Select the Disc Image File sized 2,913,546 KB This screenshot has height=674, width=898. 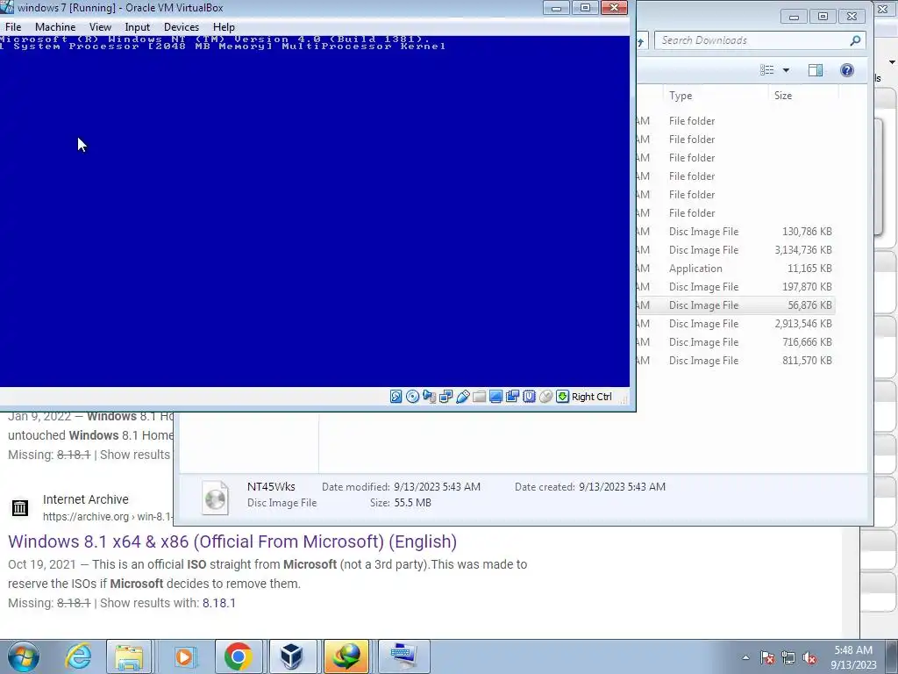736,323
